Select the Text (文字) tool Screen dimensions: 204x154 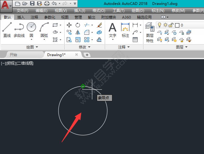pyautogui.click(x=113, y=30)
